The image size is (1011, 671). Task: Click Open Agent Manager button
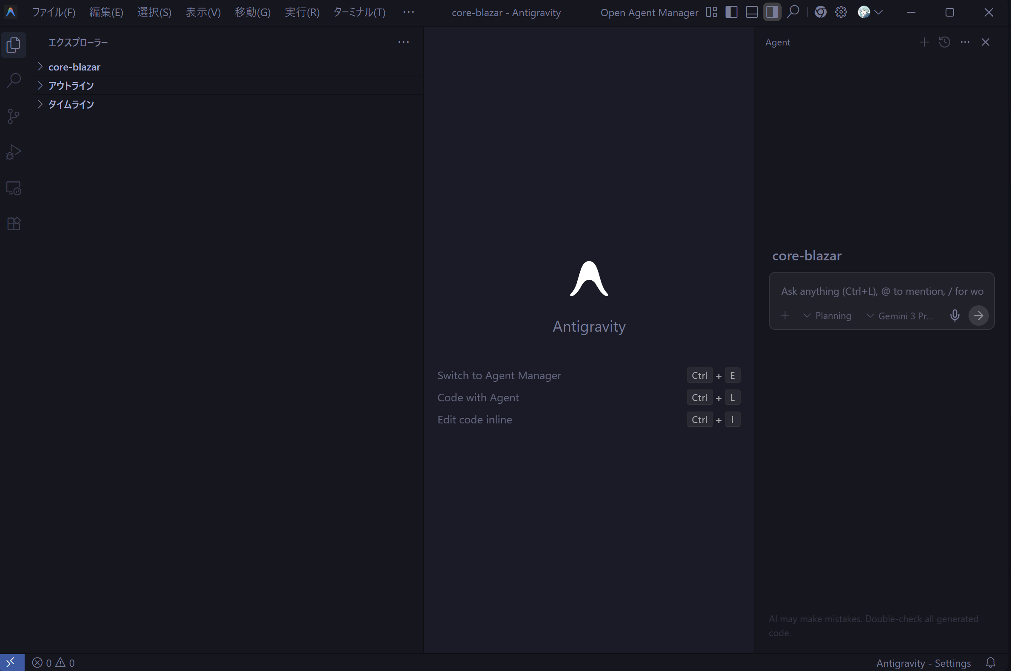pos(649,12)
